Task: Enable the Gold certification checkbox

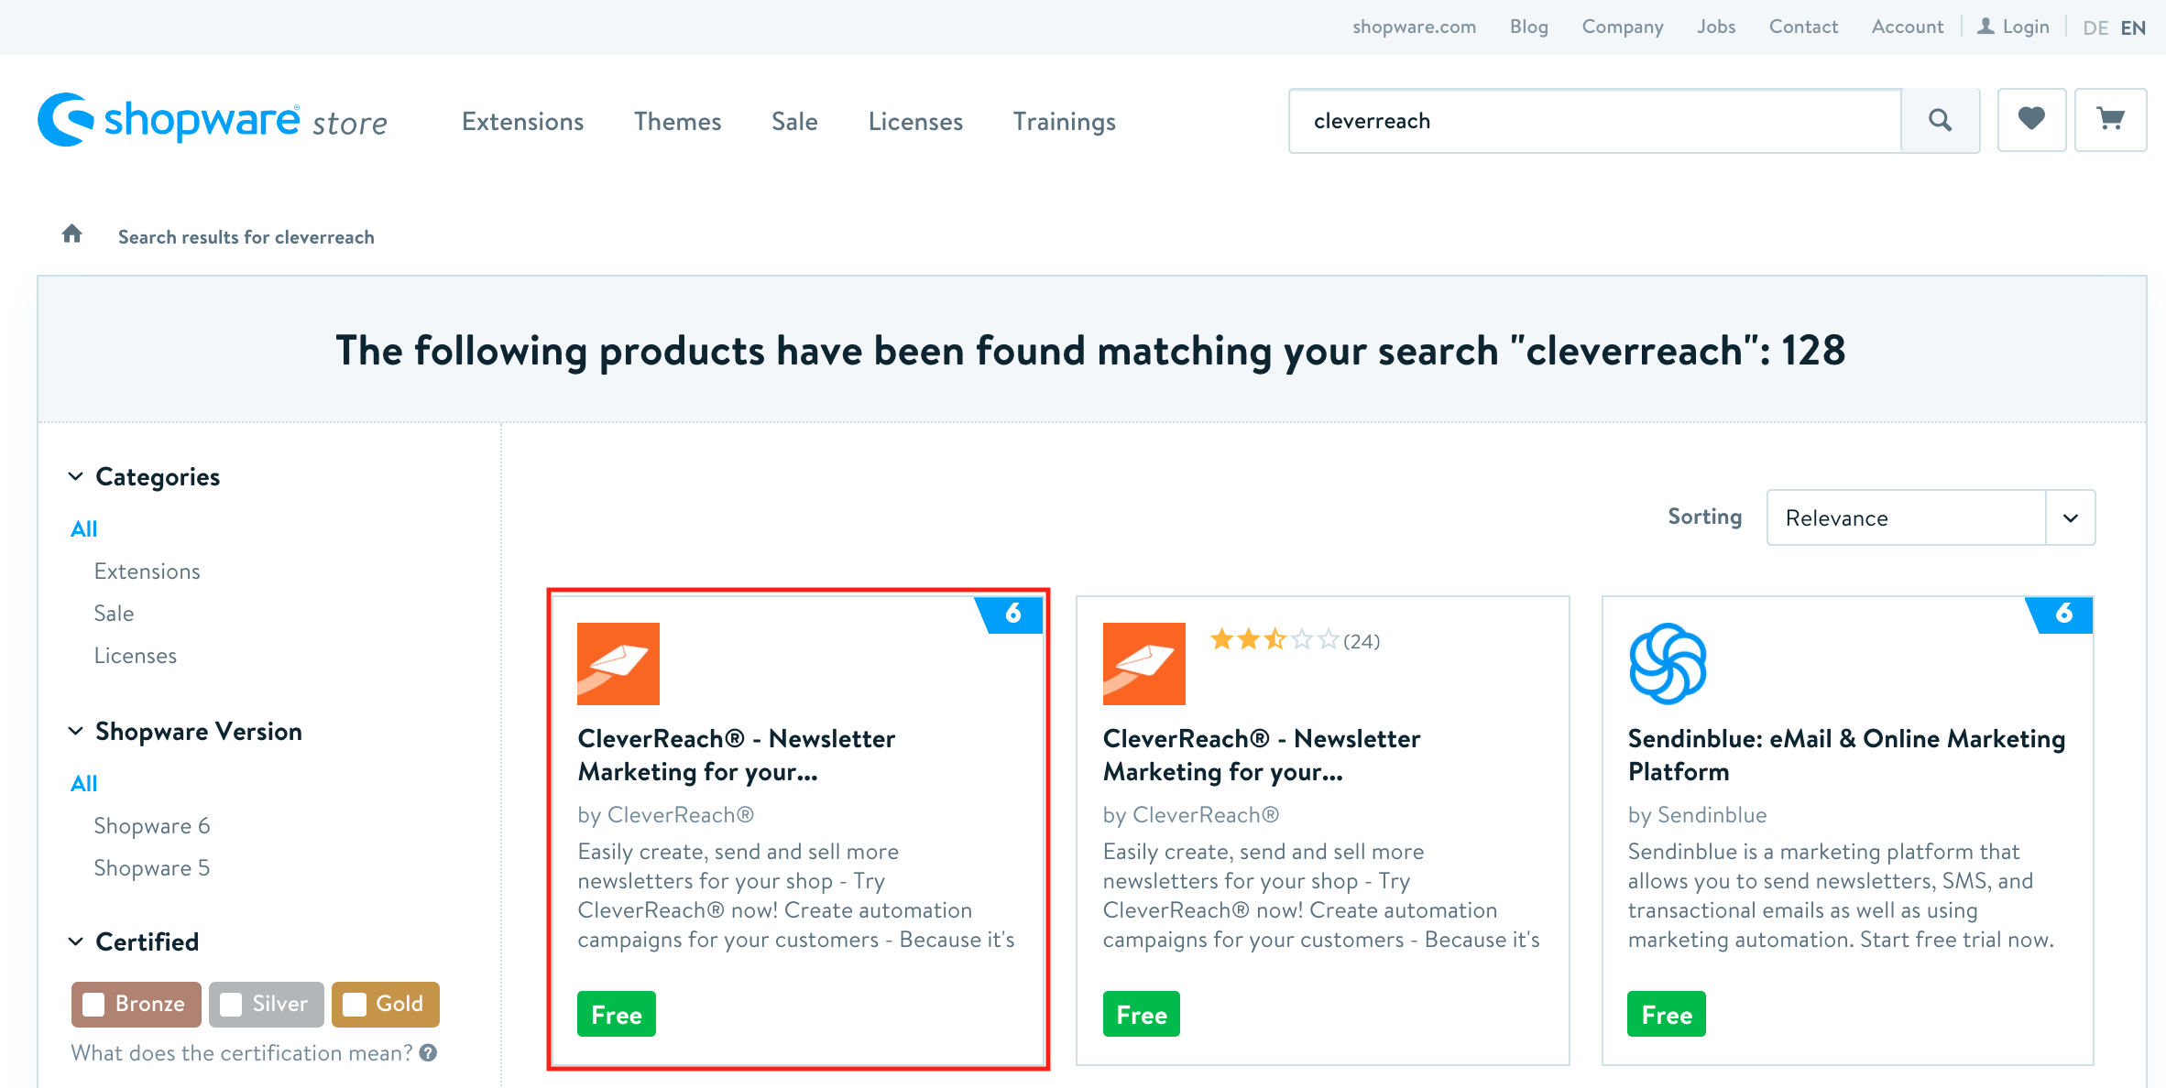Action: coord(355,1005)
